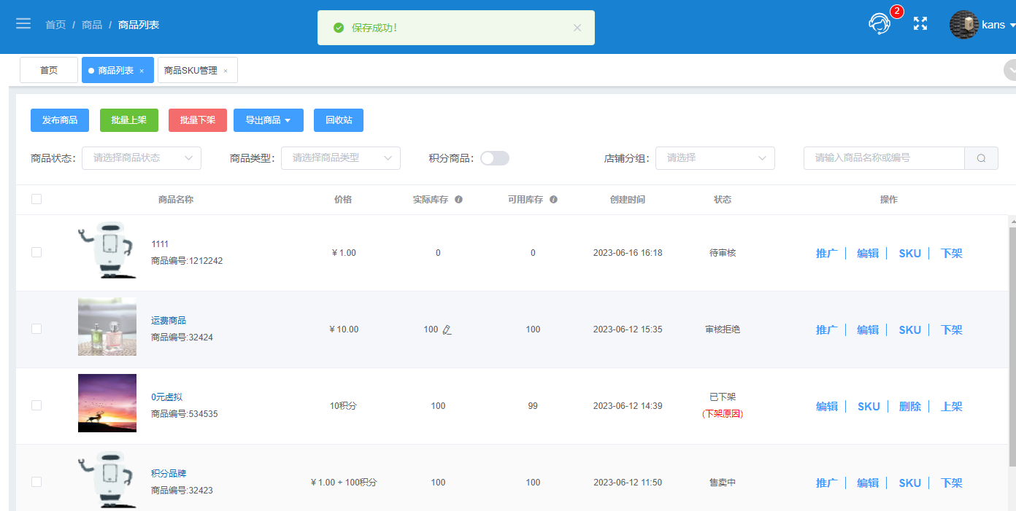Edit stock pencil icon for 运费商品
The width and height of the screenshot is (1016, 511).
[447, 329]
